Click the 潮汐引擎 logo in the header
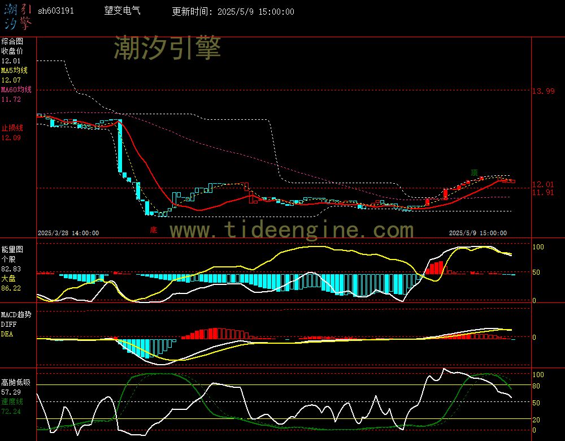565x441 pixels. [18, 17]
